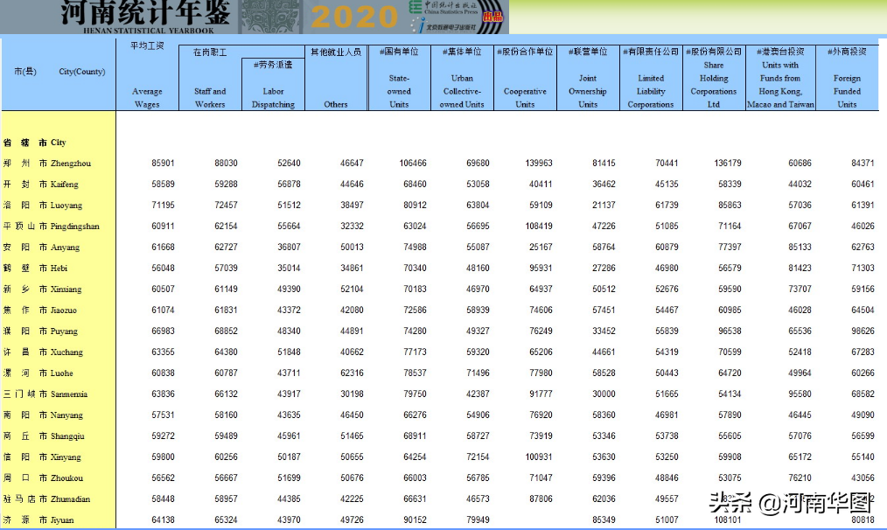This screenshot has height=530, width=887.
Task: Click the Pingdingshan row label
Action: coord(51,226)
